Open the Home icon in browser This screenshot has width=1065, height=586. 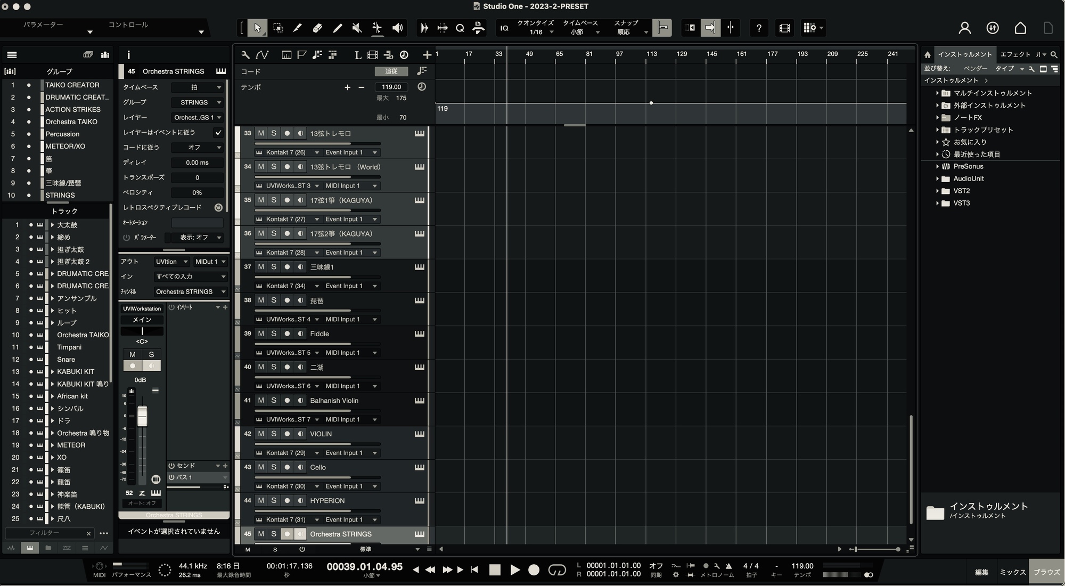tap(927, 55)
